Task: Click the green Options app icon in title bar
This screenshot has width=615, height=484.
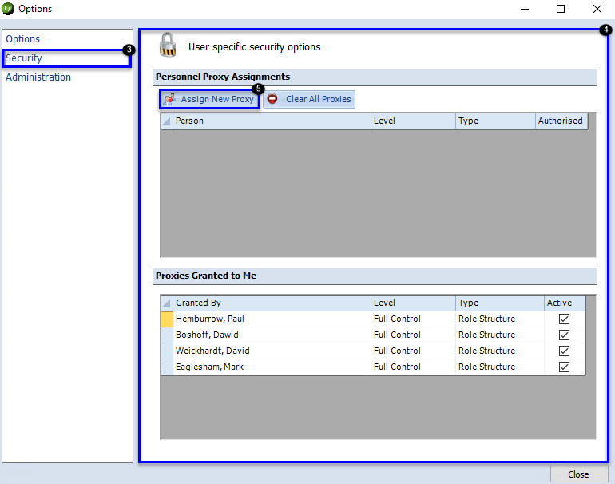Action: pos(8,9)
